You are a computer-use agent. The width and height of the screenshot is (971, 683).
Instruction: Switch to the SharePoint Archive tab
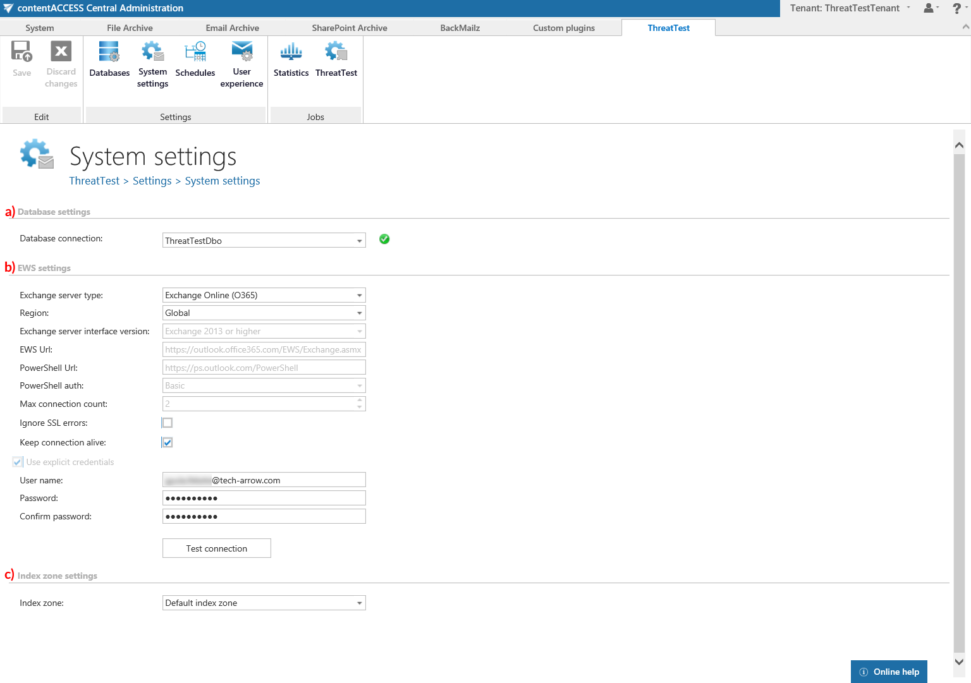click(349, 28)
